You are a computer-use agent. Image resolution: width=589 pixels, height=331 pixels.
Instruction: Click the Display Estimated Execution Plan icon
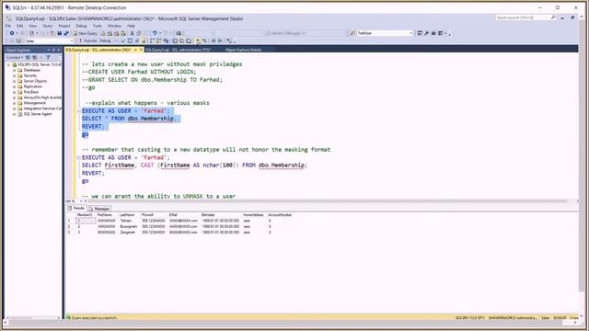point(130,40)
